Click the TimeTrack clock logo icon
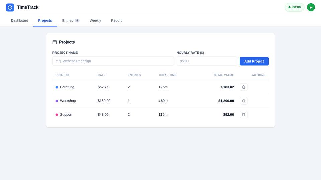The image size is (321, 180). pos(10,7)
